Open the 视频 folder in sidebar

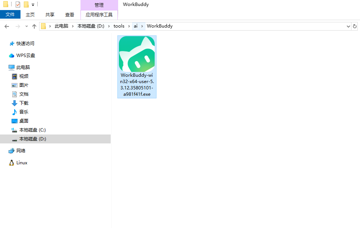click(x=24, y=76)
